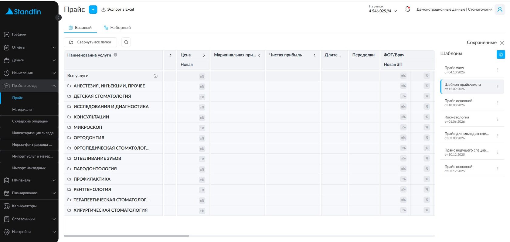Expand the Деньги sidebar menu
This screenshot has width=510, height=242.
[x=29, y=60]
